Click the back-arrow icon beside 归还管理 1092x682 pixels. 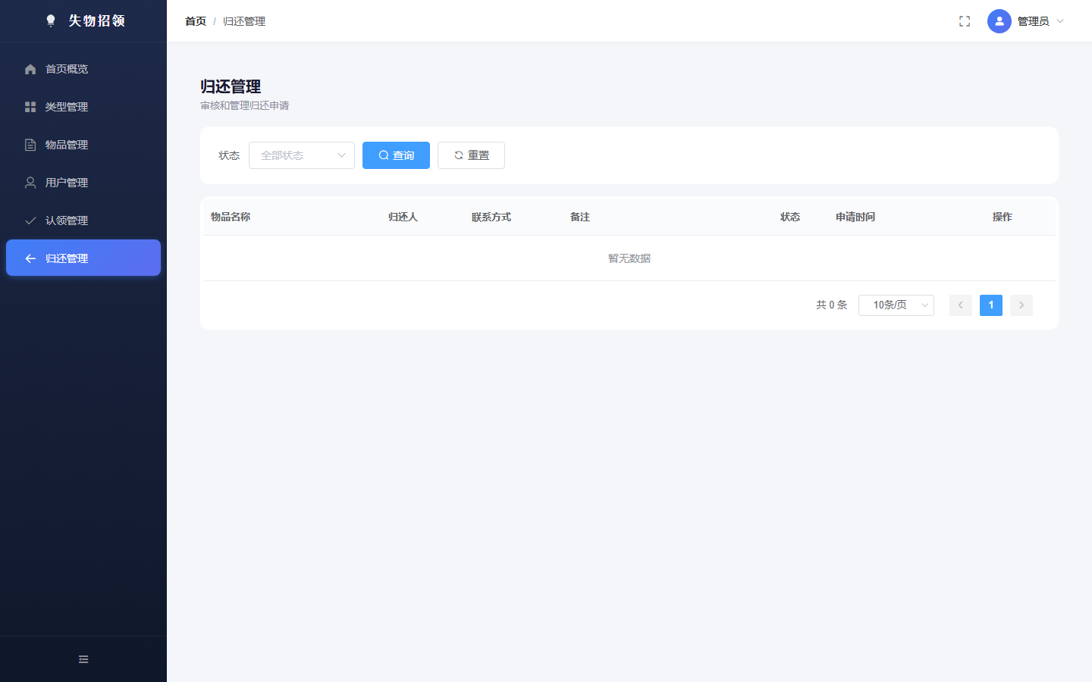coord(30,258)
